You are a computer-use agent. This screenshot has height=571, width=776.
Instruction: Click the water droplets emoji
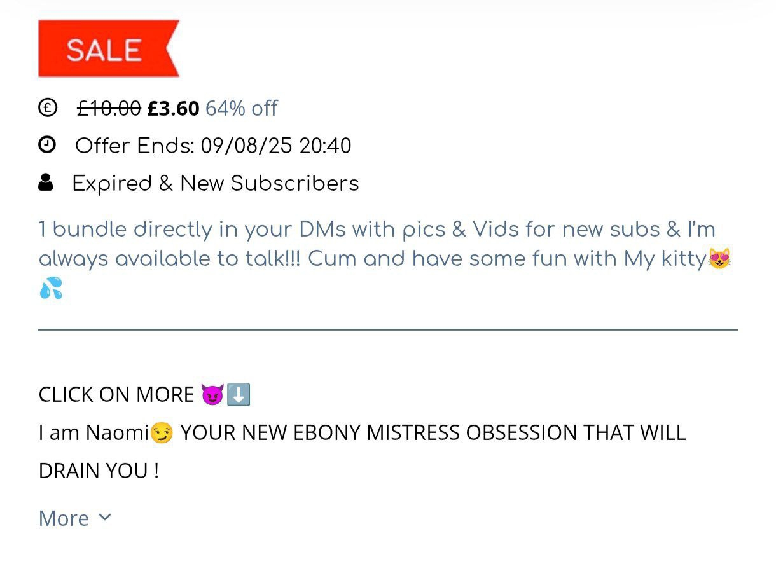(x=50, y=288)
